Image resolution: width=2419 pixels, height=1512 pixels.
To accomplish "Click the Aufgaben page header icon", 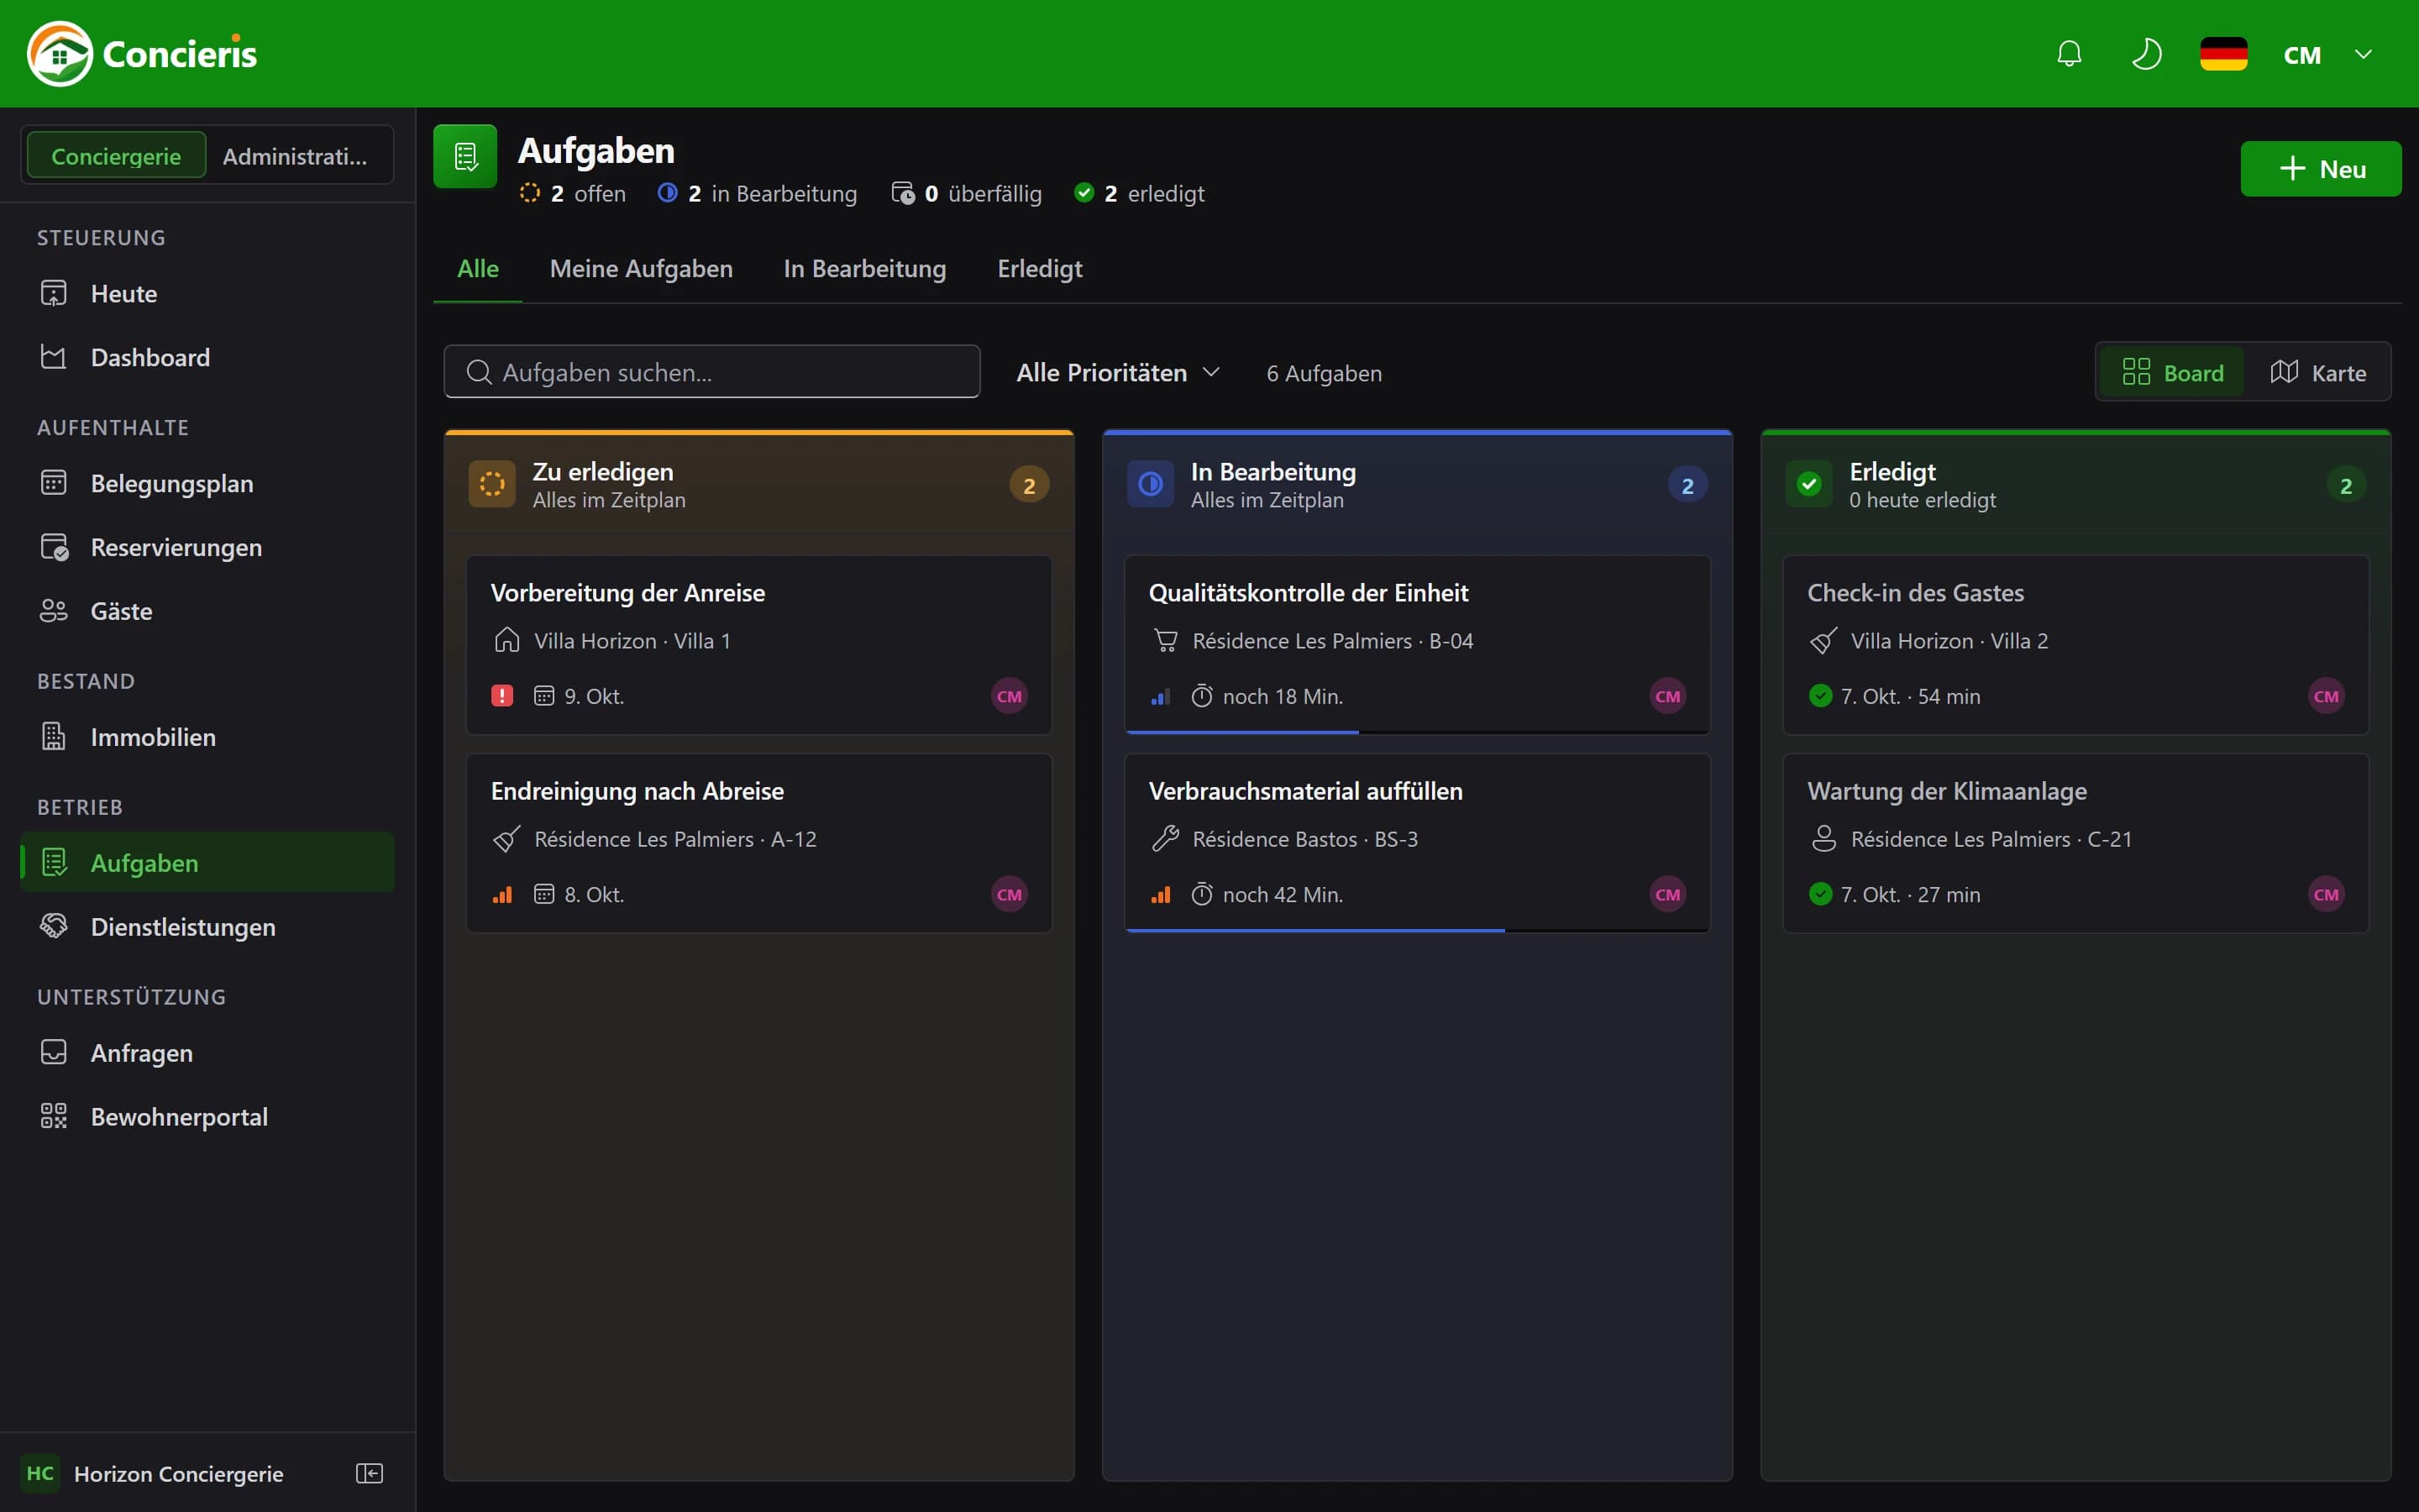I will tap(464, 156).
